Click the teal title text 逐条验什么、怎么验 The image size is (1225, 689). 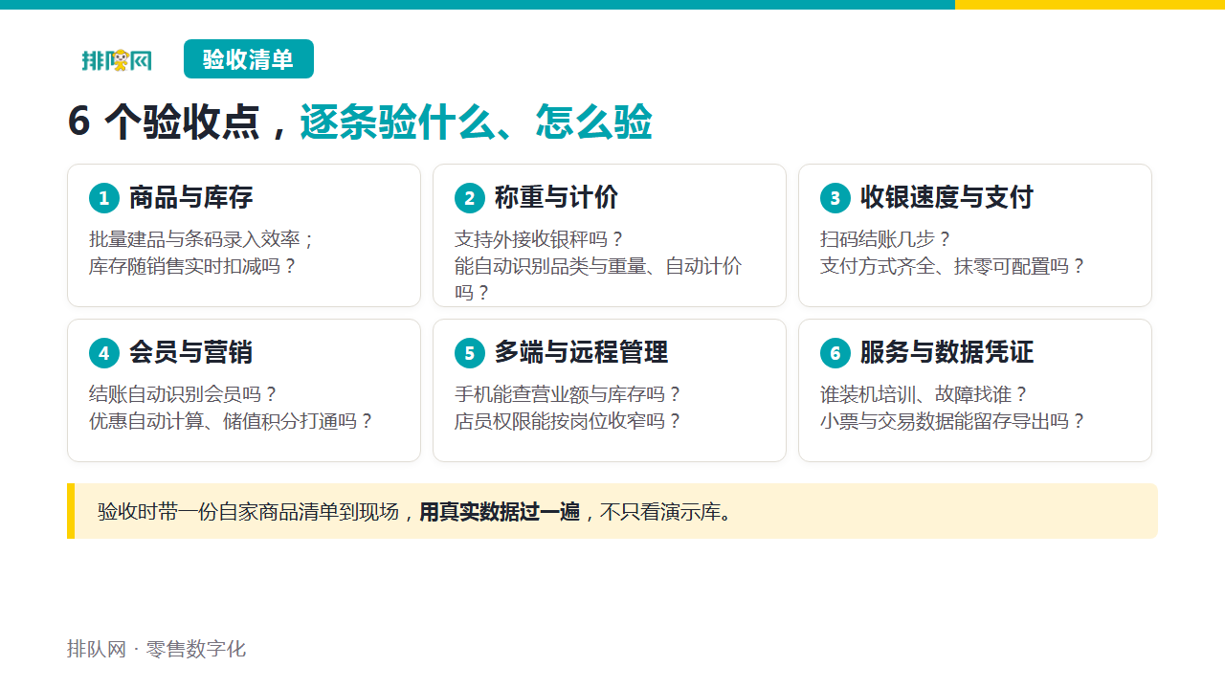(476, 122)
